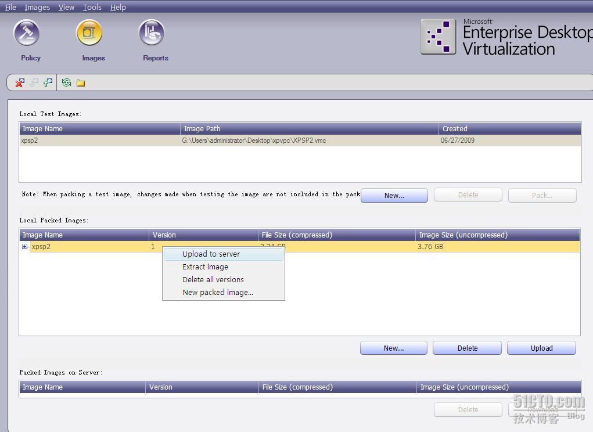Click Delete under Local Packed Images

coord(468,348)
